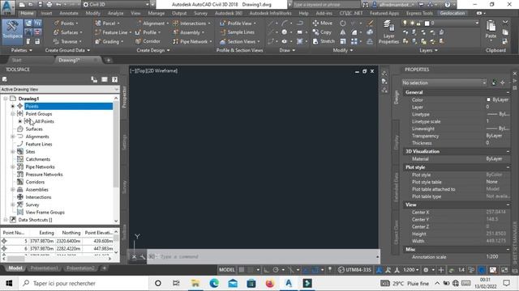Toggle polar tracking in status bar

click(x=276, y=270)
